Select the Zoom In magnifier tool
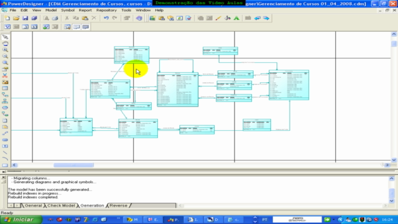Screen dimensions: 398x224 pos(5,50)
